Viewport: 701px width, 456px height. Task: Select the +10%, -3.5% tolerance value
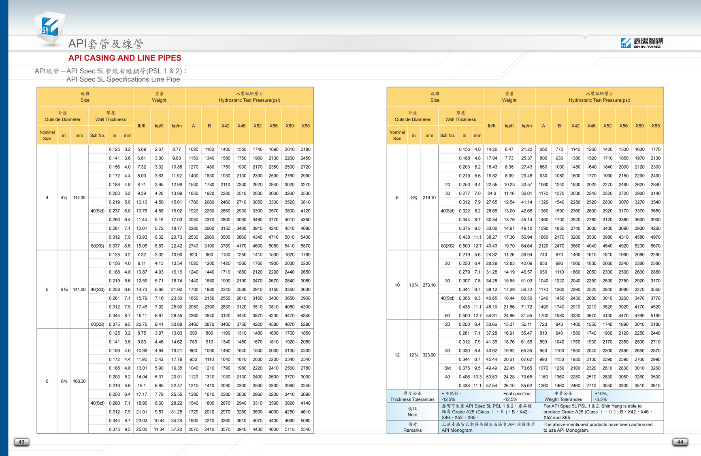point(601,396)
